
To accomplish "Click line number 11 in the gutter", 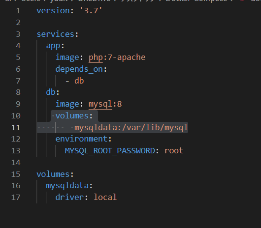I will (16, 128).
